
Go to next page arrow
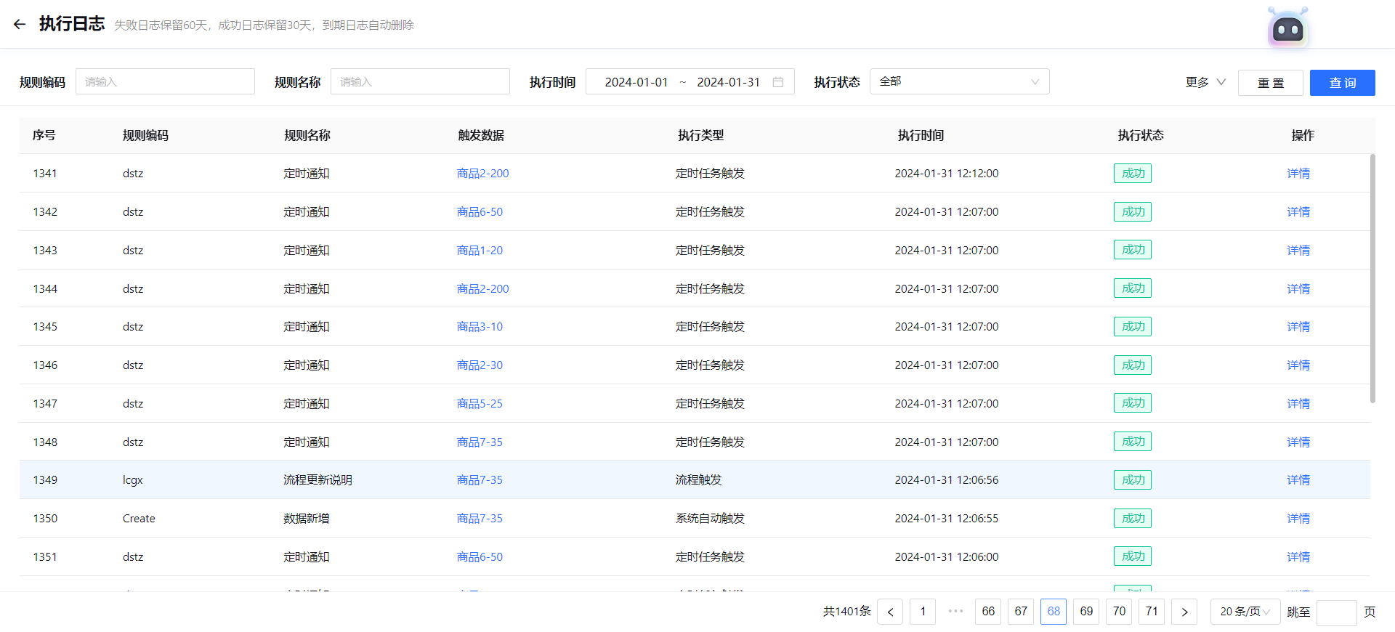(x=1184, y=612)
